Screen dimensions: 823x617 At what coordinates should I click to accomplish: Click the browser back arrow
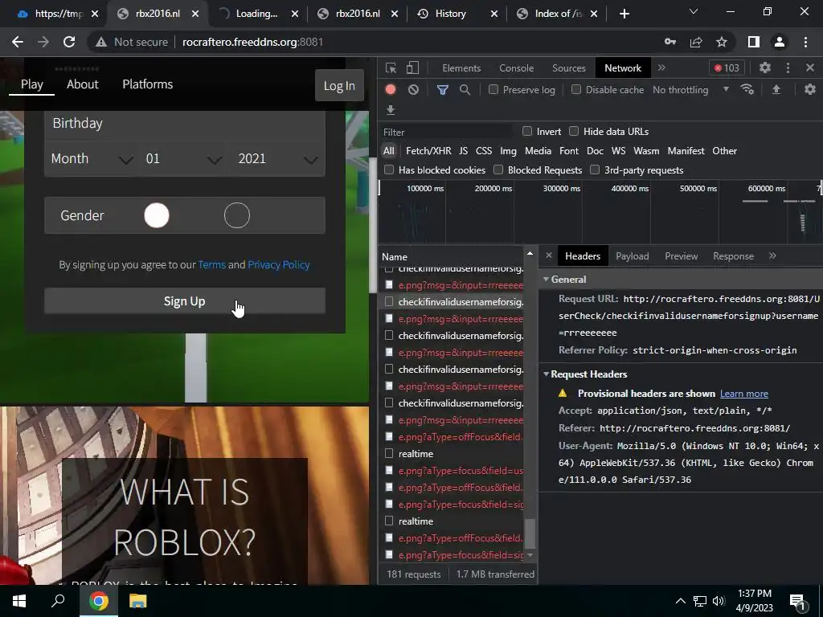(x=18, y=42)
